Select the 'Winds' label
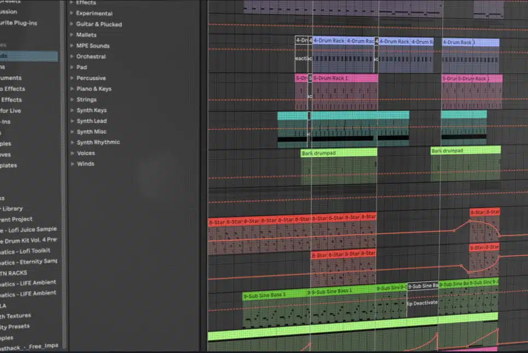 (x=85, y=164)
